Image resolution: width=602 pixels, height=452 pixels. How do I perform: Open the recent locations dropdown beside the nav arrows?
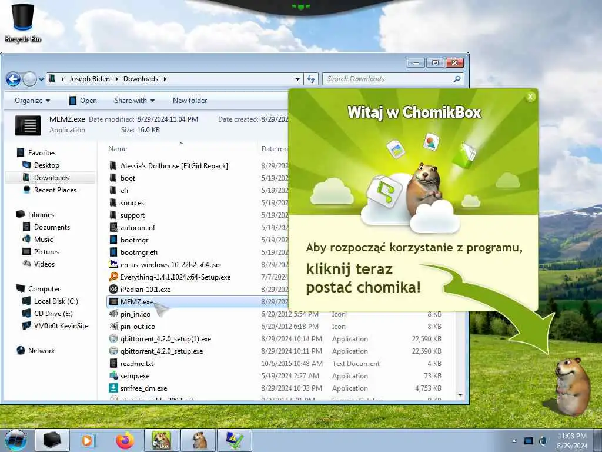point(41,79)
